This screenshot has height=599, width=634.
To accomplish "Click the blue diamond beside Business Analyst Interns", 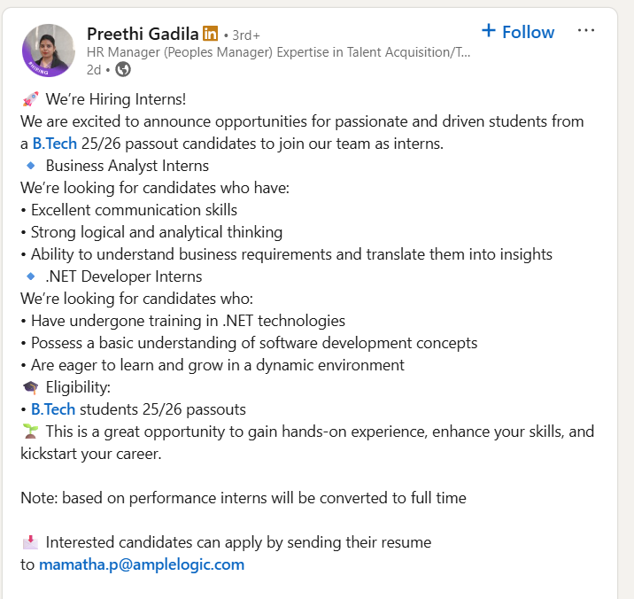I will (31, 165).
